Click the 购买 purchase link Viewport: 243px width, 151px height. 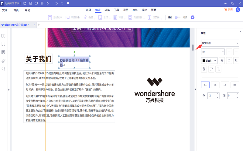coord(228,10)
